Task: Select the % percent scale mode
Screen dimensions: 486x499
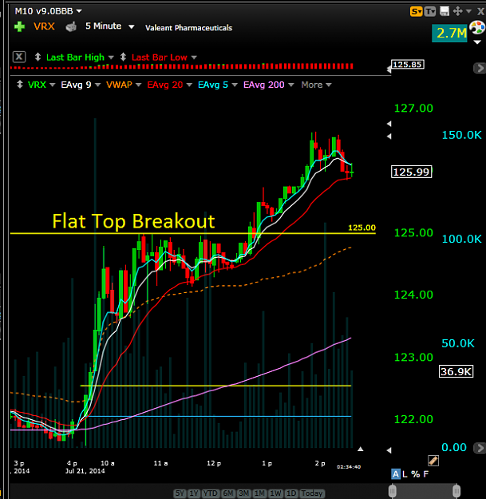Action: 415,474
